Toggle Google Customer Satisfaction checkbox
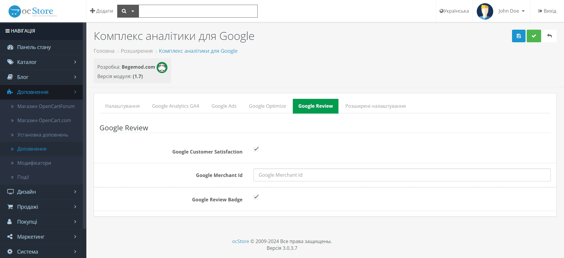The image size is (564, 258). click(256, 149)
